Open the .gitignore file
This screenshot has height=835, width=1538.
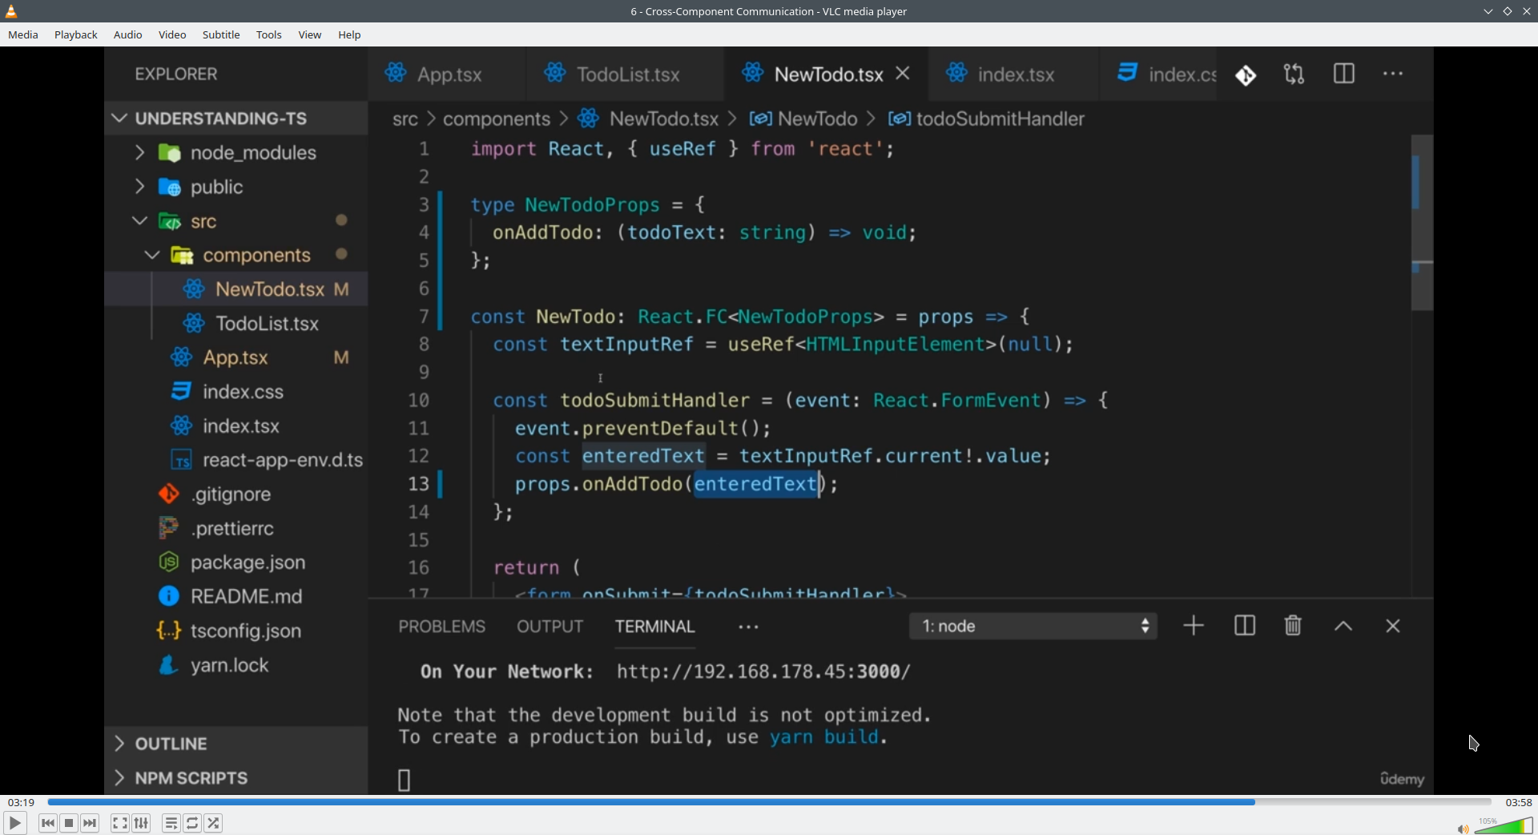click(236, 494)
